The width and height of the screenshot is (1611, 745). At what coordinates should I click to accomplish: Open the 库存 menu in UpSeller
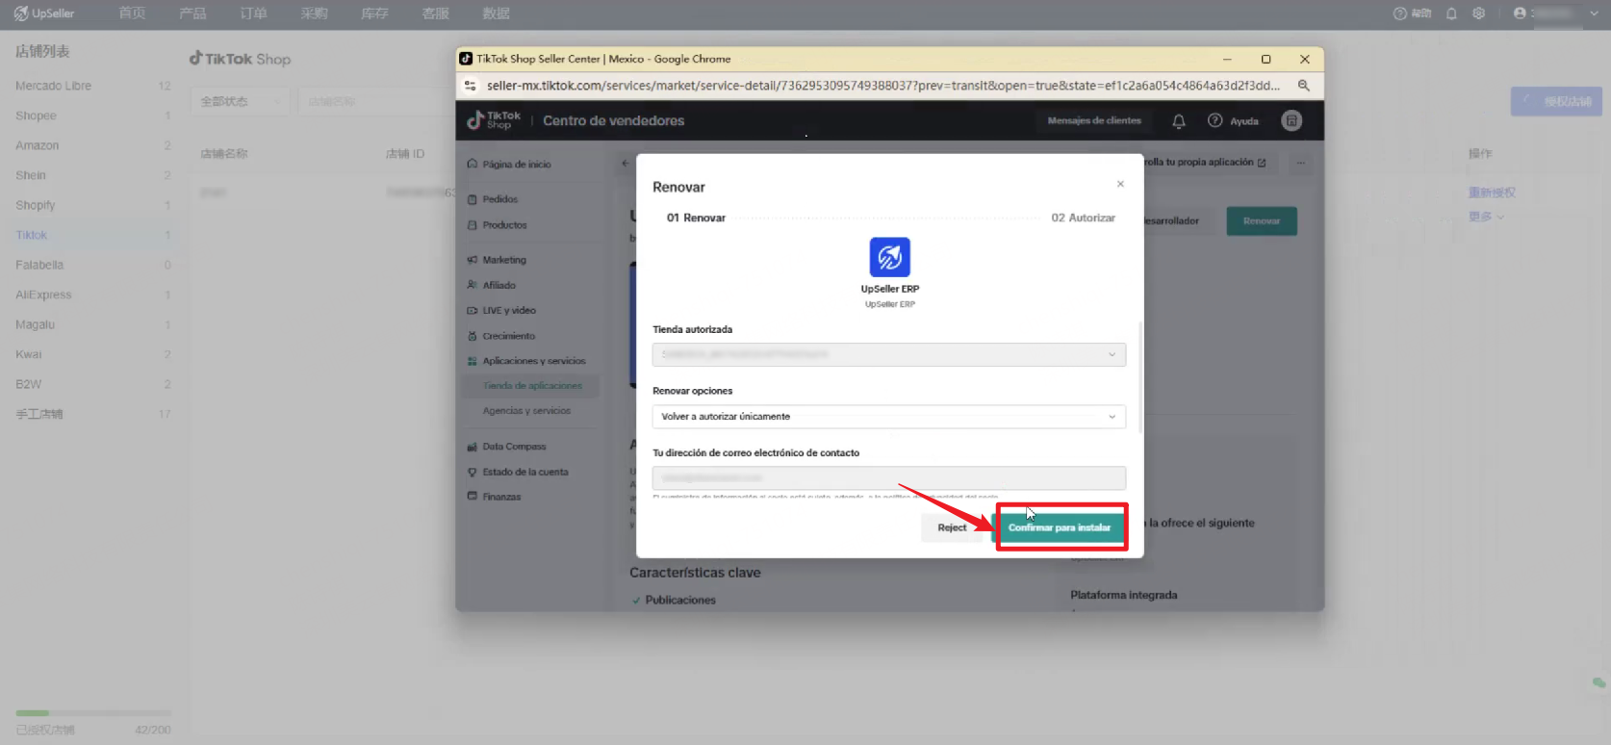click(x=374, y=13)
